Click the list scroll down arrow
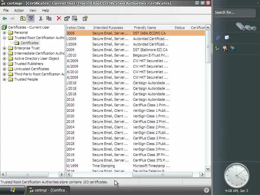 point(208,169)
